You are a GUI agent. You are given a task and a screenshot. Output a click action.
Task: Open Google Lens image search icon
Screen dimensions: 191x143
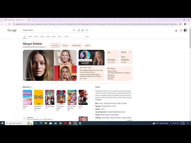pyautogui.click(x=83, y=30)
